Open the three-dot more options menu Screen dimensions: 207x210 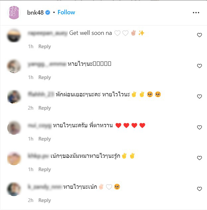[196, 13]
